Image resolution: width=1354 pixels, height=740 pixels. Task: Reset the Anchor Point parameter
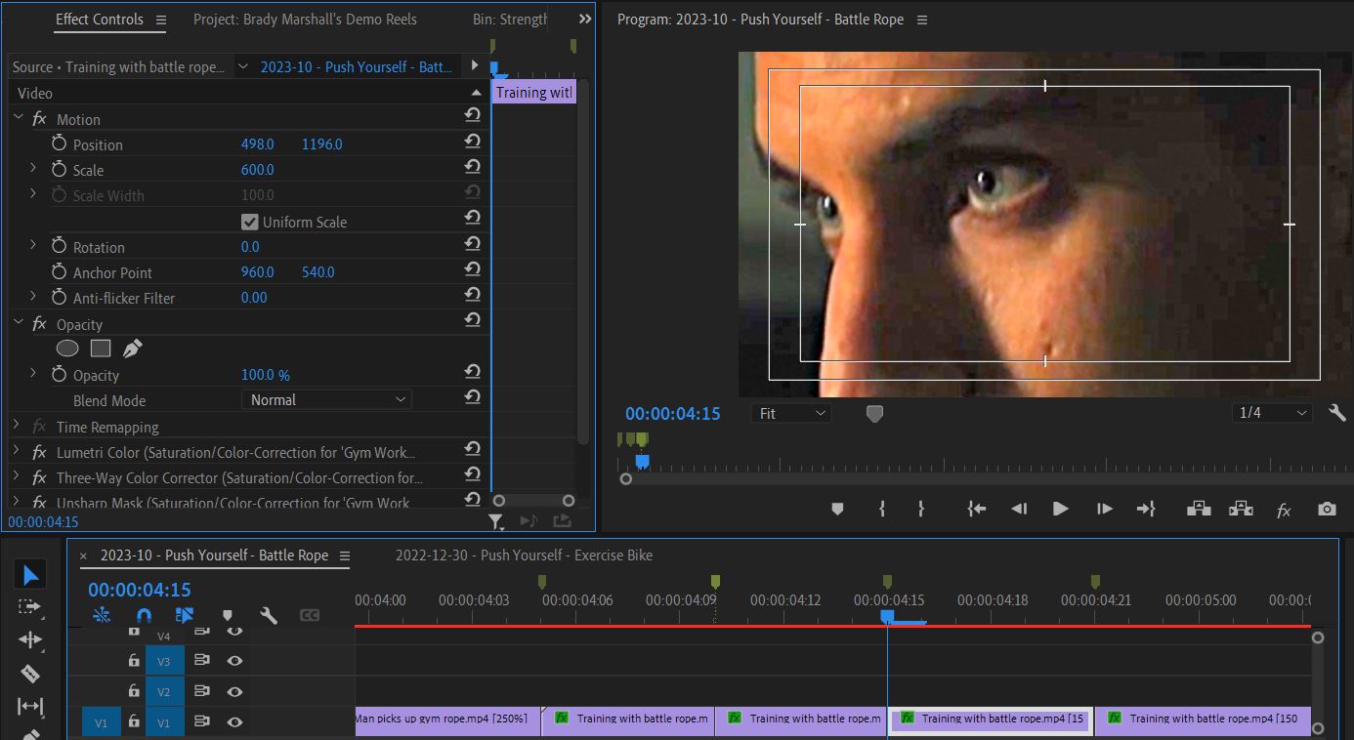coord(473,271)
